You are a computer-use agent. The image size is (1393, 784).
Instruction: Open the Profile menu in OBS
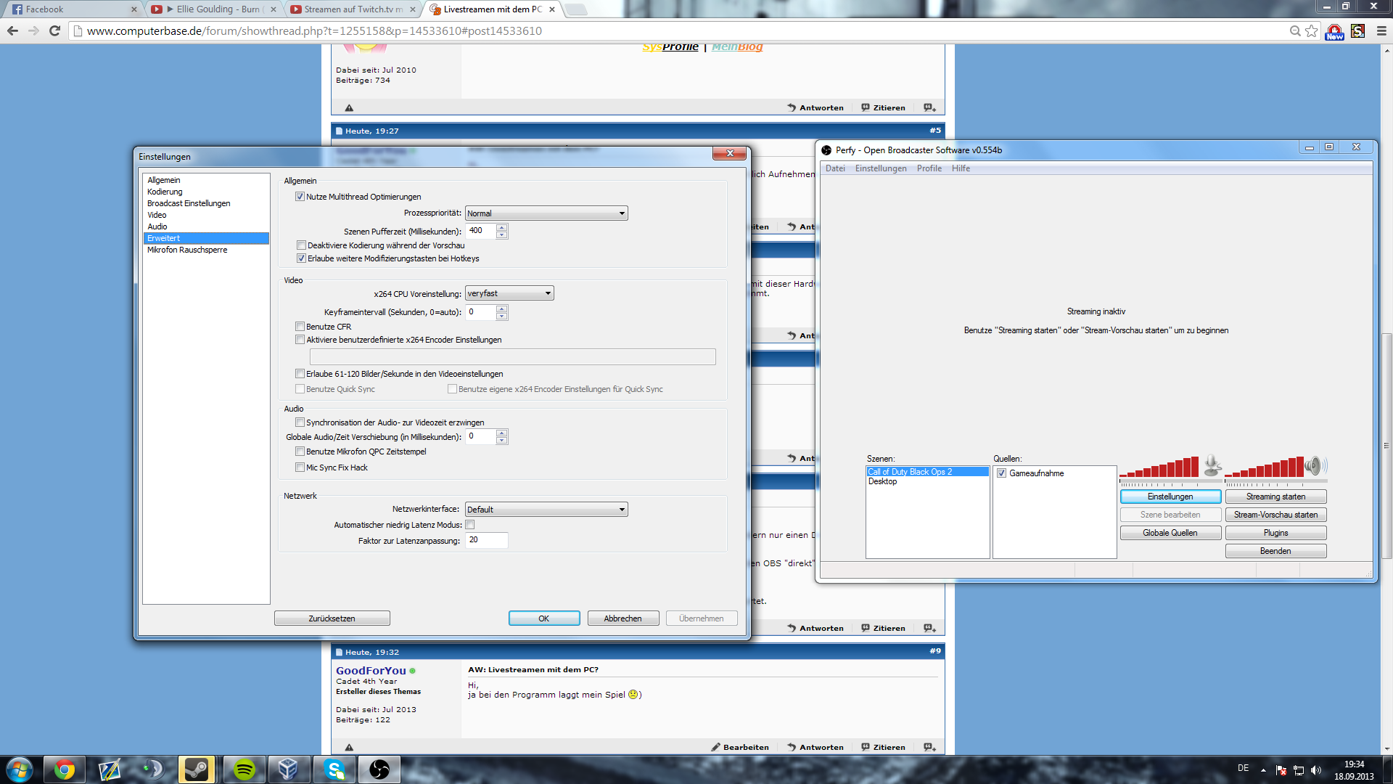point(929,168)
